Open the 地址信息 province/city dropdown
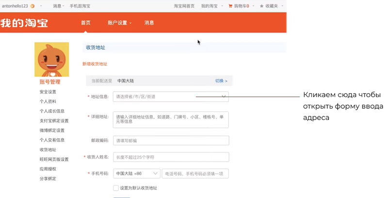Image resolution: width=388 pixels, height=198 pixels. (171, 97)
